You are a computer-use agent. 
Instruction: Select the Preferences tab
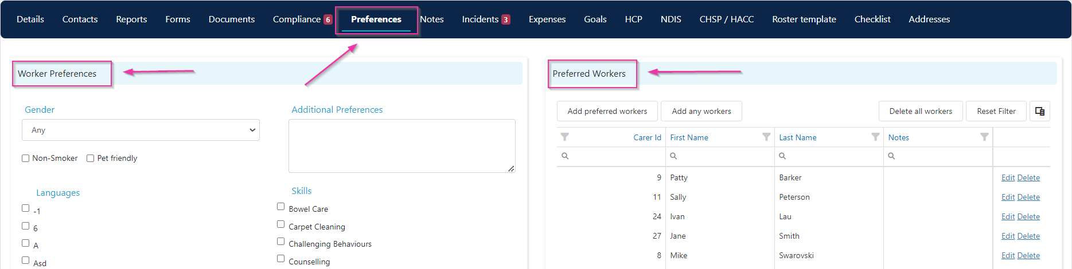[x=376, y=19]
